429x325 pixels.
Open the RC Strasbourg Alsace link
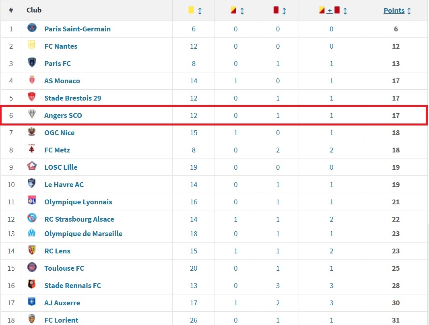[x=79, y=219]
